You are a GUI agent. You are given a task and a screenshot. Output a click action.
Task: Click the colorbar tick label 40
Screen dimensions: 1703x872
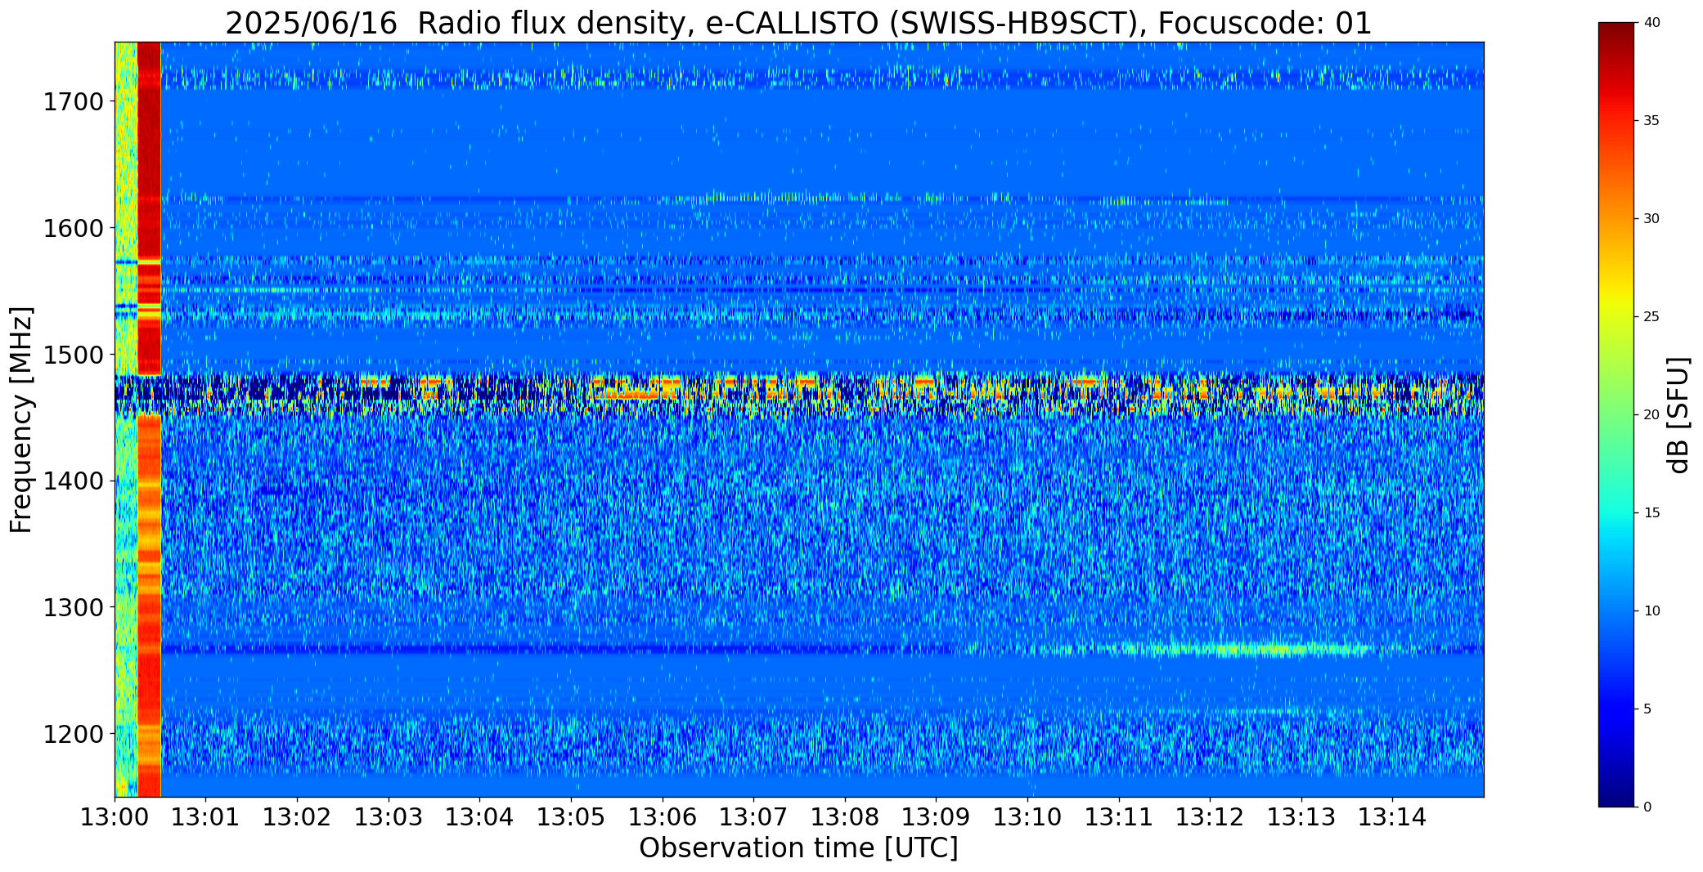(1651, 23)
